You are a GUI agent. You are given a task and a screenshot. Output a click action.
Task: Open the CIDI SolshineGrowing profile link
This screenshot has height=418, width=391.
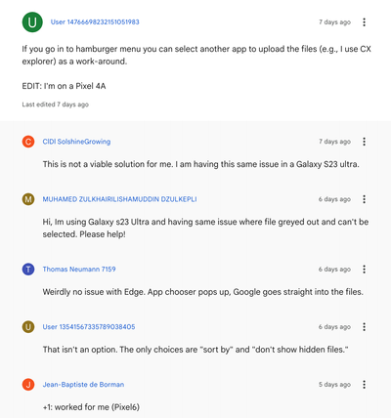point(76,142)
